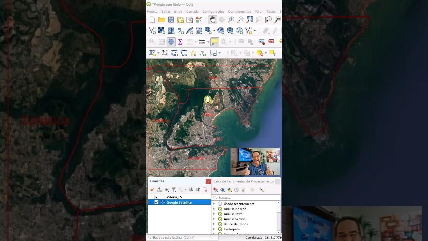Screen dimensions: 428x241
Task: Show statistical summary sigma icon
Action: (180, 42)
